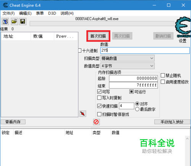Click the red arrow add-to-address-list icon
The image size is (191, 166).
[x=83, y=114]
